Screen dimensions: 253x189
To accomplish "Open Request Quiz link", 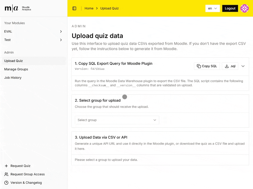I will 20,166.
